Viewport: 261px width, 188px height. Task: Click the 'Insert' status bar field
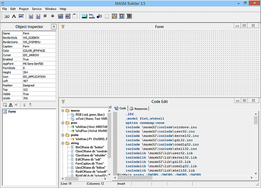[x=124, y=184]
